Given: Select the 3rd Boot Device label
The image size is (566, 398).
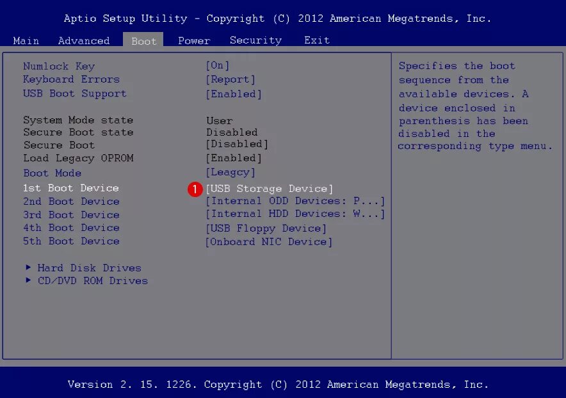Looking at the screenshot, I should click(71, 215).
